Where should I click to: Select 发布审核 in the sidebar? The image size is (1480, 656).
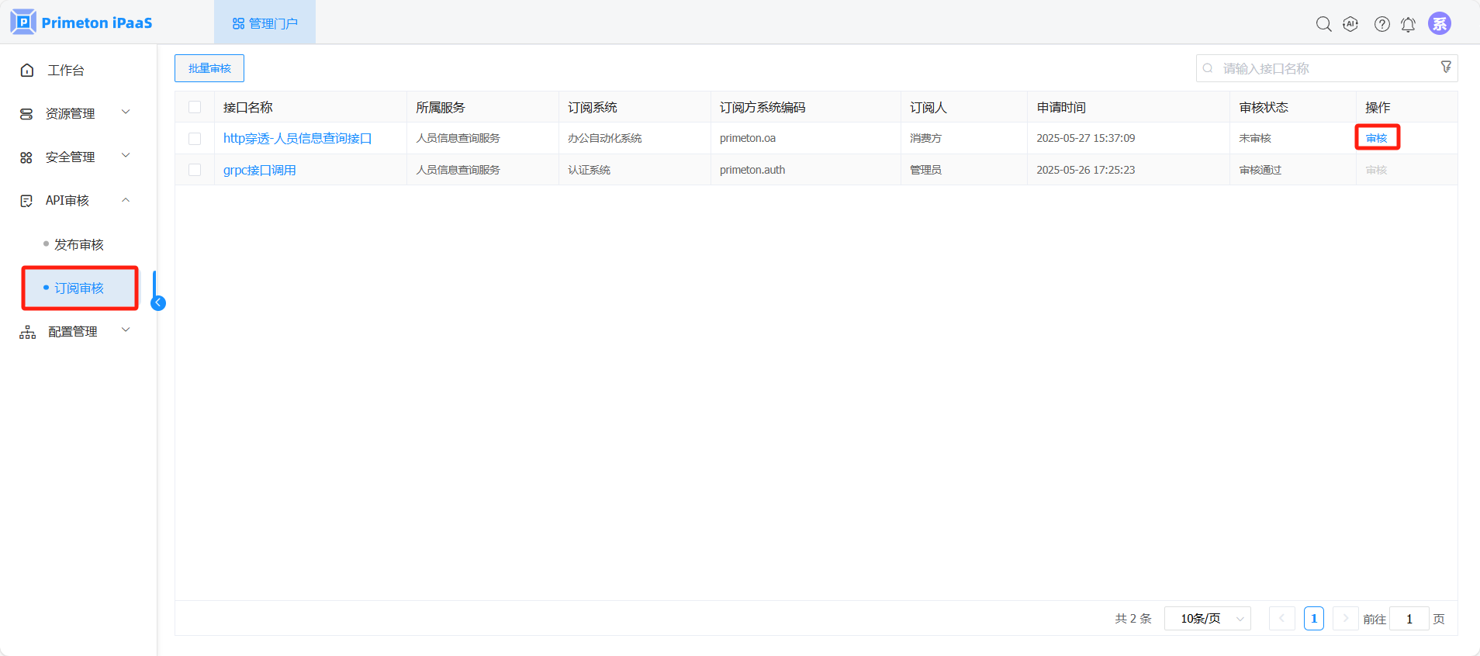[x=78, y=244]
